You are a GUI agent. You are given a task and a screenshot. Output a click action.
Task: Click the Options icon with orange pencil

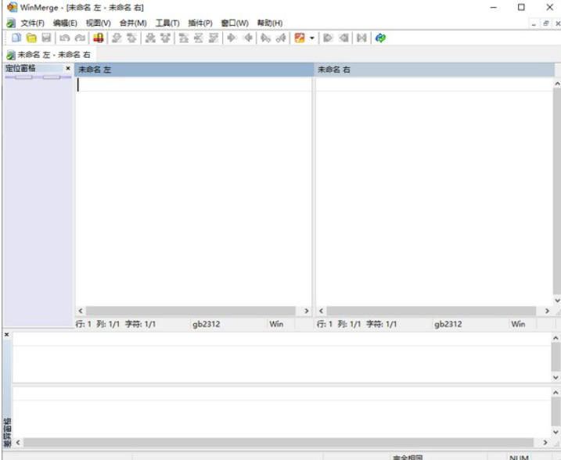299,38
